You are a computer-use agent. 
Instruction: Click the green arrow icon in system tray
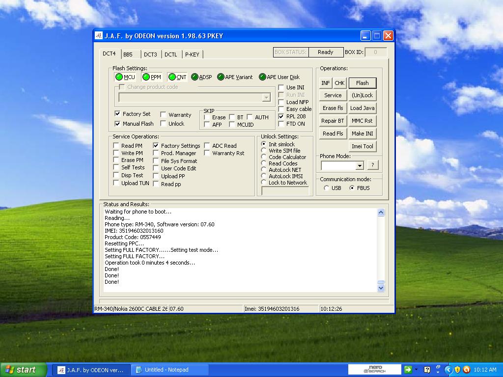(408, 370)
